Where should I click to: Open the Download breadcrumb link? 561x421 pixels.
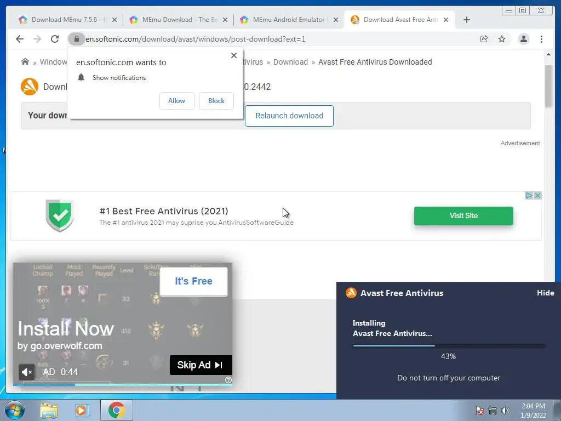pyautogui.click(x=290, y=62)
